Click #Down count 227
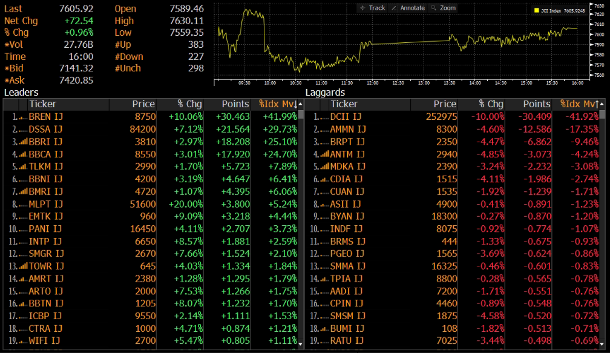This screenshot has width=610, height=353. (196, 57)
